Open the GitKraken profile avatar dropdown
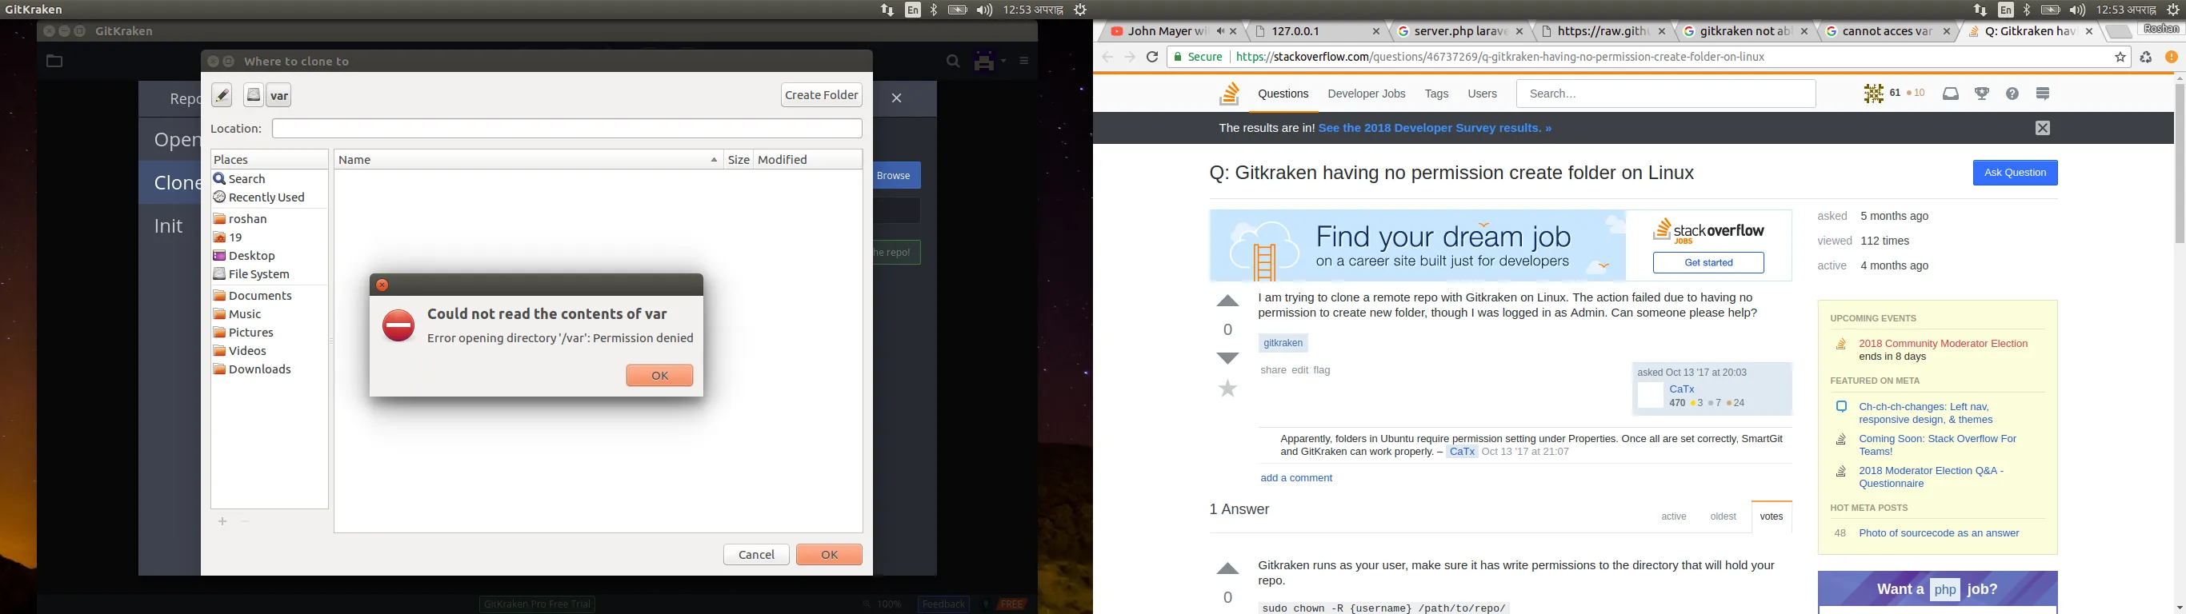2186x614 pixels. [x=990, y=61]
